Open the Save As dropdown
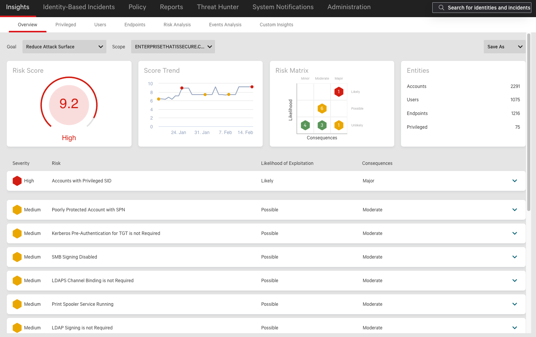536x337 pixels. [x=504, y=47]
